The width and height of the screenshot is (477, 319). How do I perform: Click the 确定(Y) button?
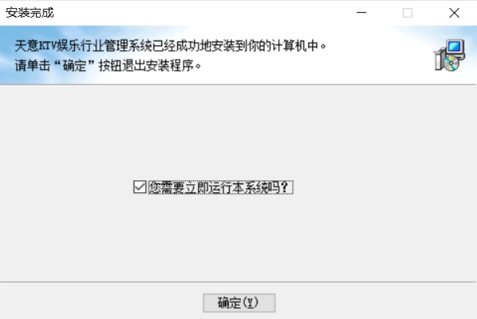pyautogui.click(x=239, y=303)
